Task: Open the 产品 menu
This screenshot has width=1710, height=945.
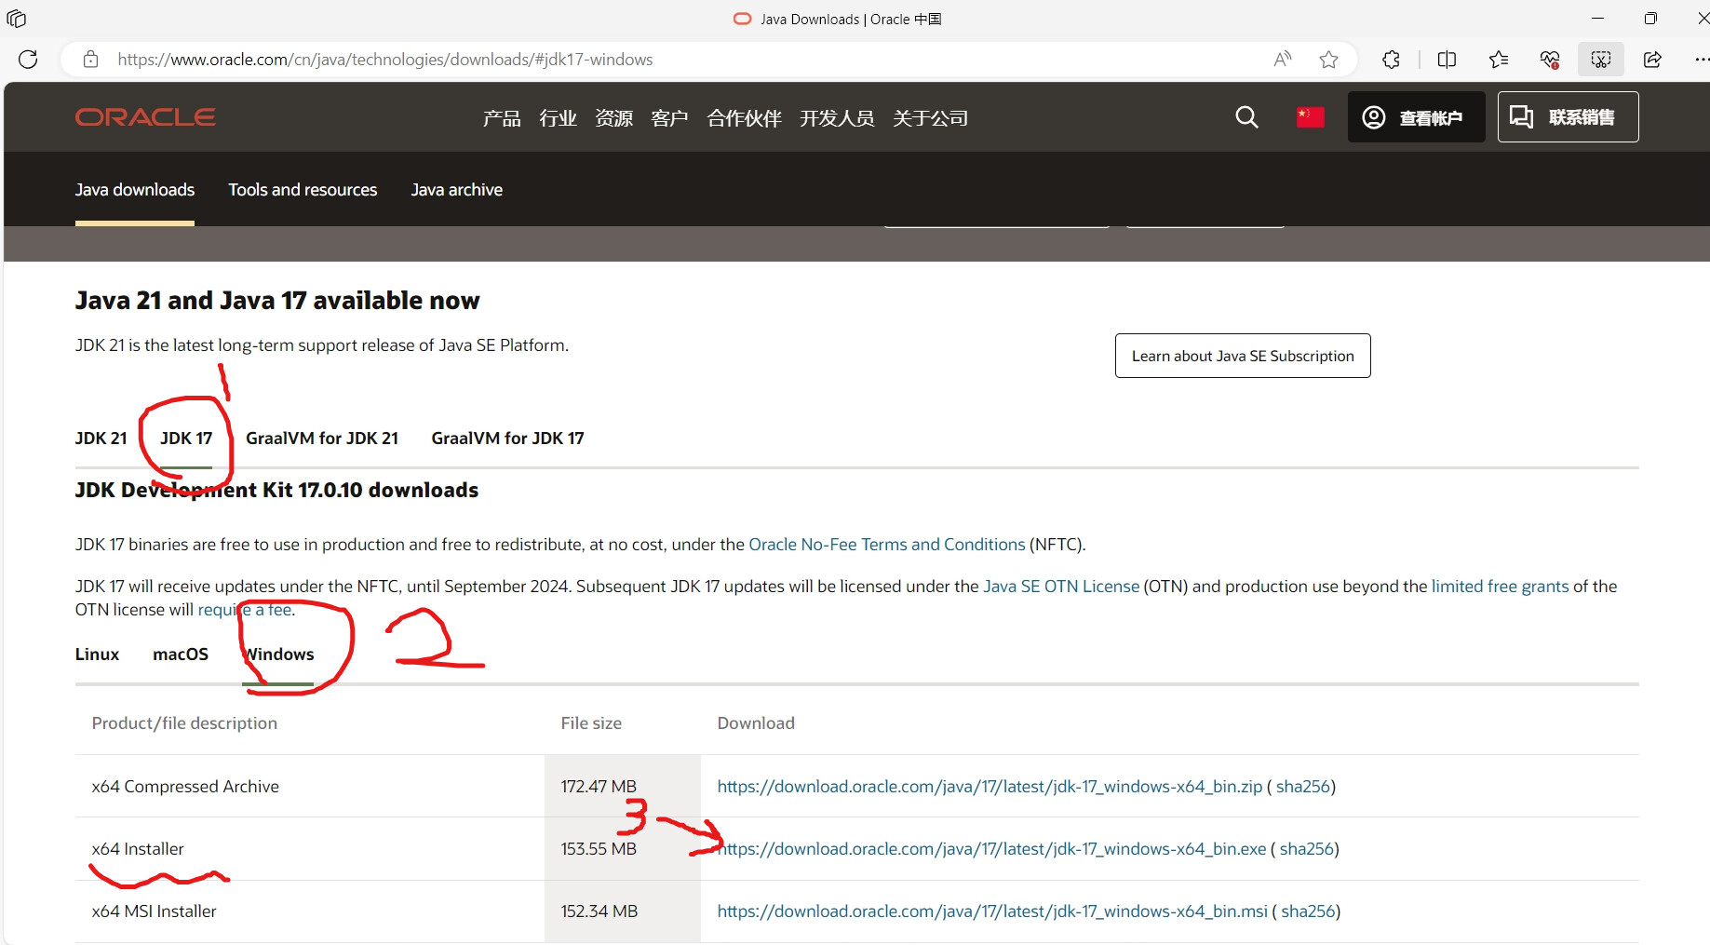Action: coord(502,118)
